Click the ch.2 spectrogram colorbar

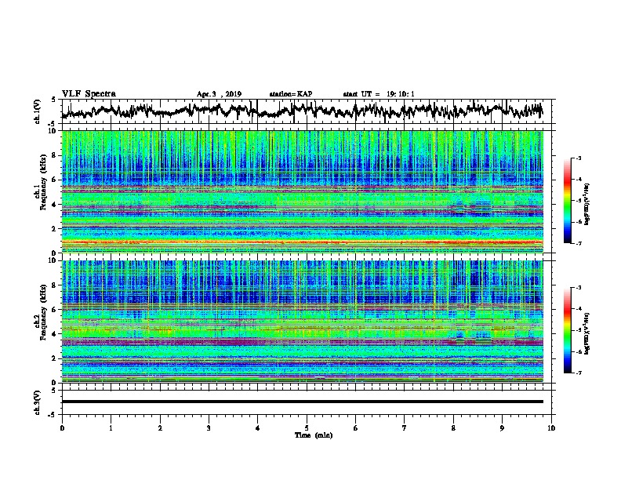568,330
